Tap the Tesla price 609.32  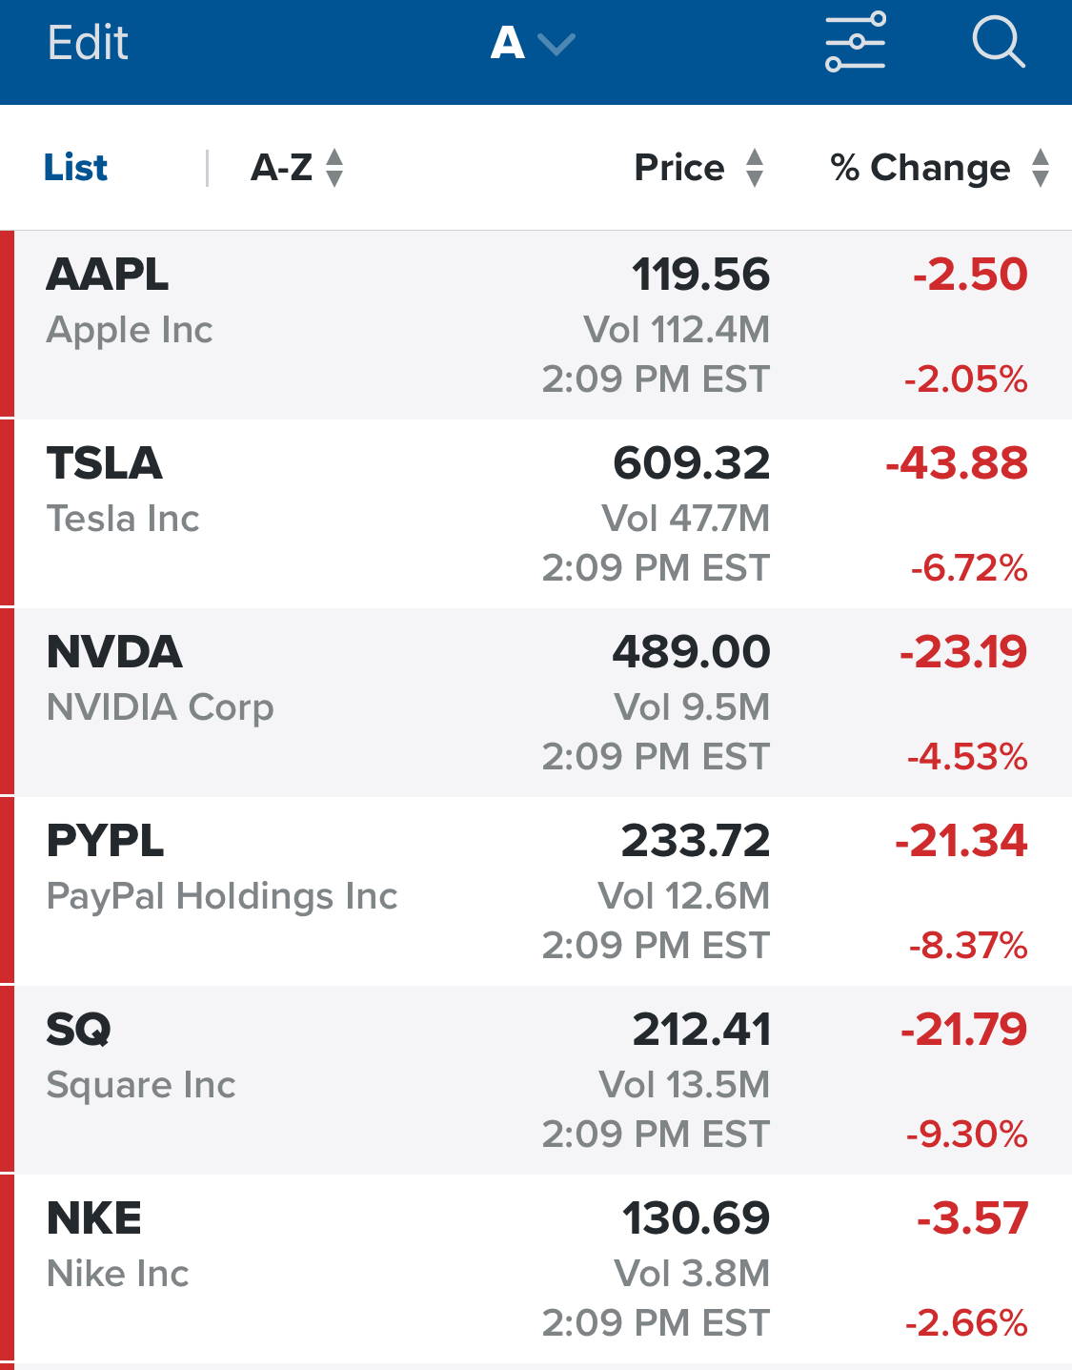691,463
